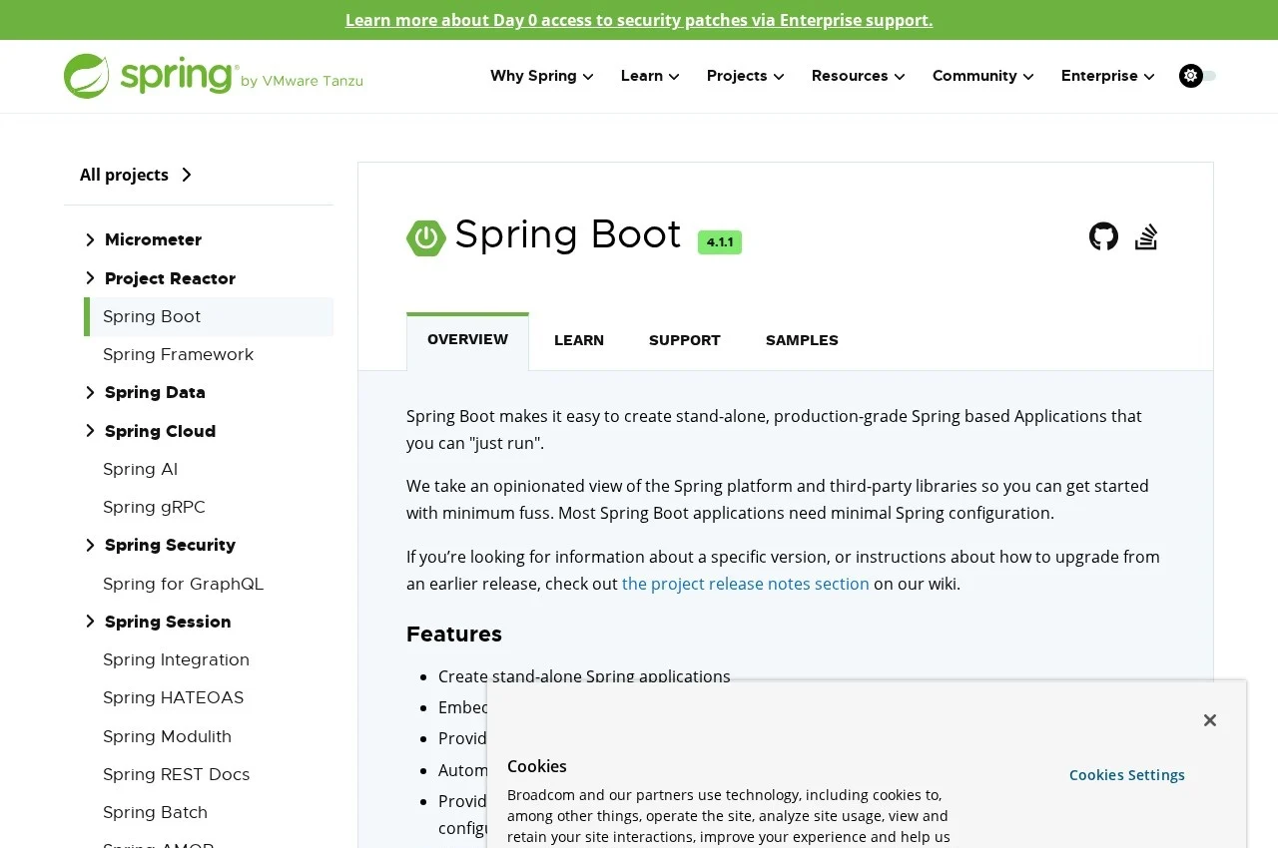Click the Features heading
1278x848 pixels.
click(454, 635)
